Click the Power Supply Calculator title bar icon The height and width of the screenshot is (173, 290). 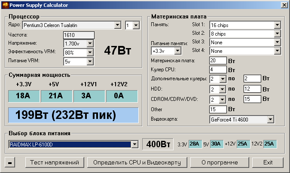[x=5, y=5]
